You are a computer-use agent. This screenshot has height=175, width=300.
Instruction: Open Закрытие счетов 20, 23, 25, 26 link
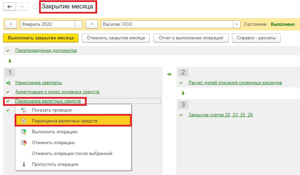coord(220,115)
